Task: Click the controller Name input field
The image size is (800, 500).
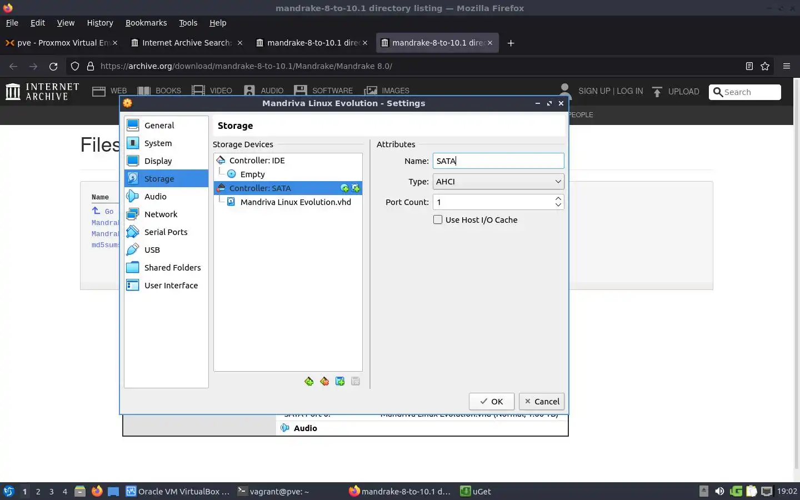Action: pyautogui.click(x=498, y=161)
